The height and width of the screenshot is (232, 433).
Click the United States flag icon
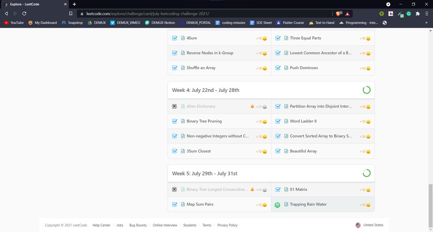[x=358, y=225]
